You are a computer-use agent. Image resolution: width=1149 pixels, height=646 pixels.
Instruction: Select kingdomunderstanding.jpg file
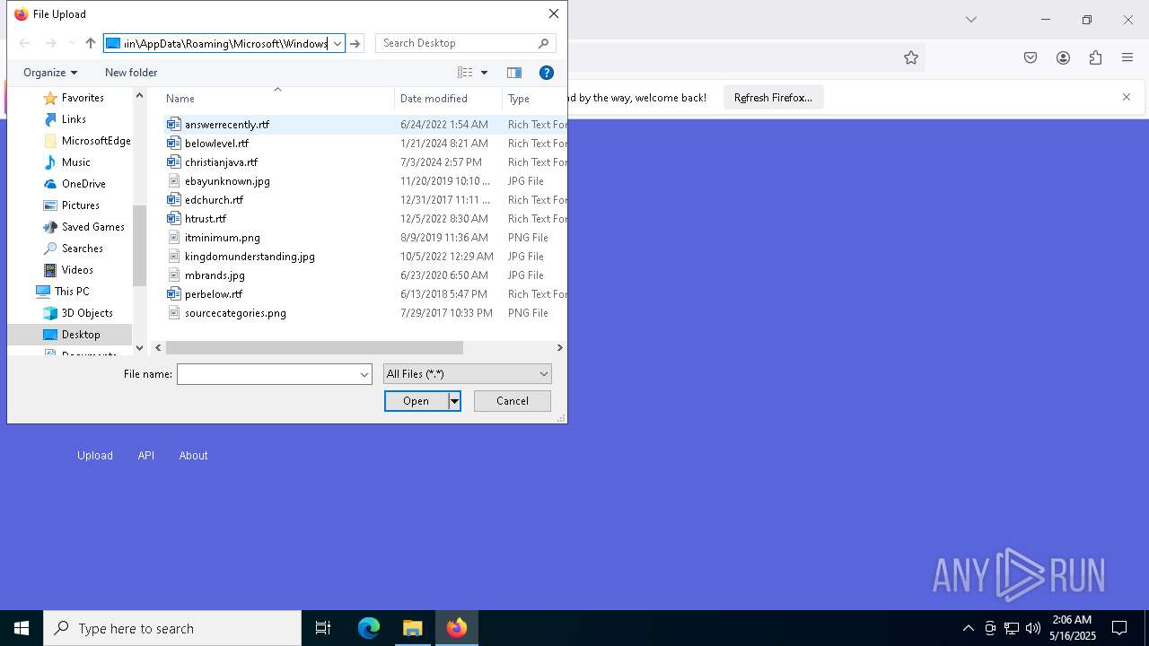pos(250,257)
